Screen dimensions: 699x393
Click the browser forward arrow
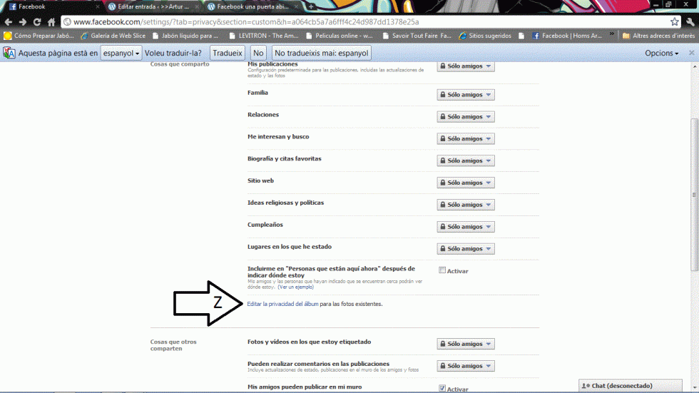click(22, 22)
